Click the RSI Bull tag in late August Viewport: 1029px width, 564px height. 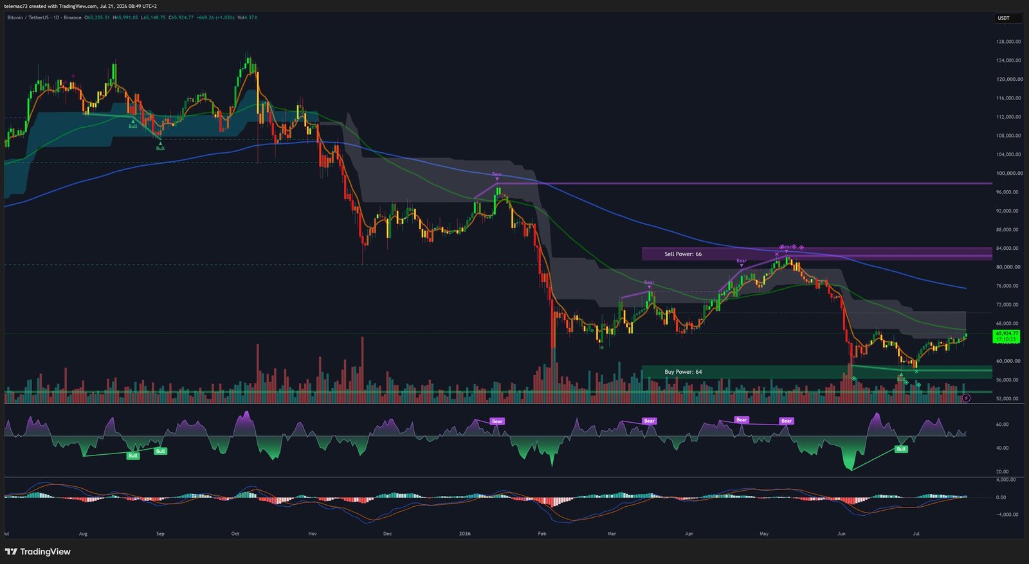point(133,455)
